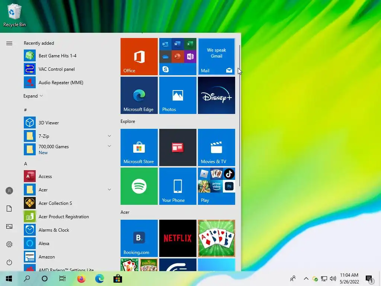Open the Solitaire cards tile
This screenshot has width=381, height=286.
pos(217,238)
